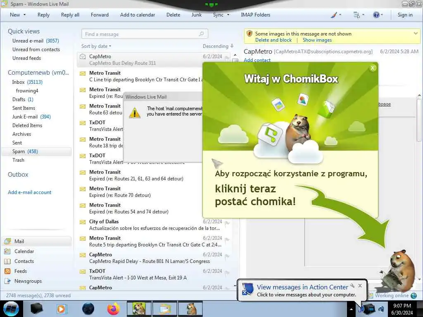Open IMAP Folders

(255, 15)
